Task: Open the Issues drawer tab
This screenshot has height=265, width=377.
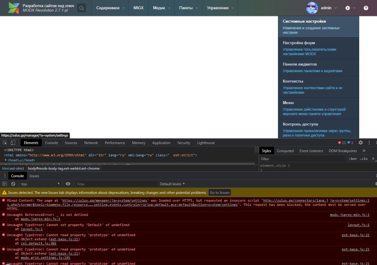Action: [x=34, y=176]
